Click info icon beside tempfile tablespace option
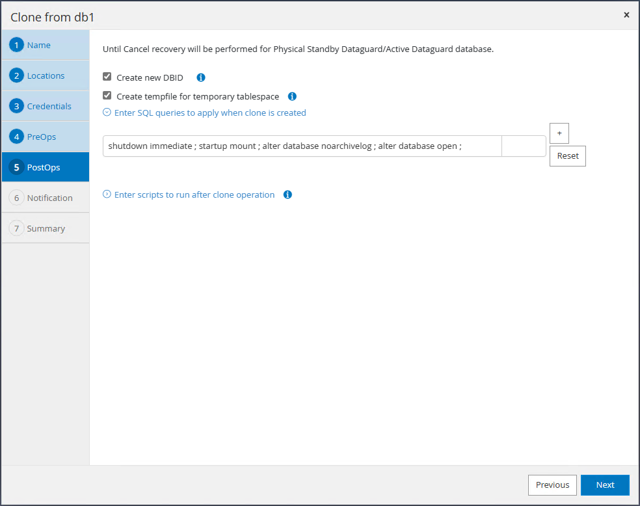This screenshot has width=640, height=506. click(x=292, y=96)
